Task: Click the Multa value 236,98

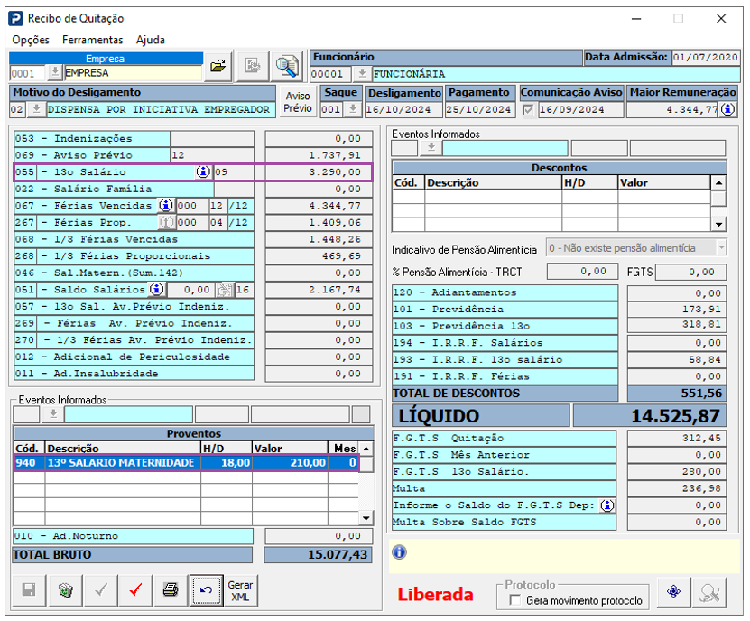Action: [x=677, y=488]
